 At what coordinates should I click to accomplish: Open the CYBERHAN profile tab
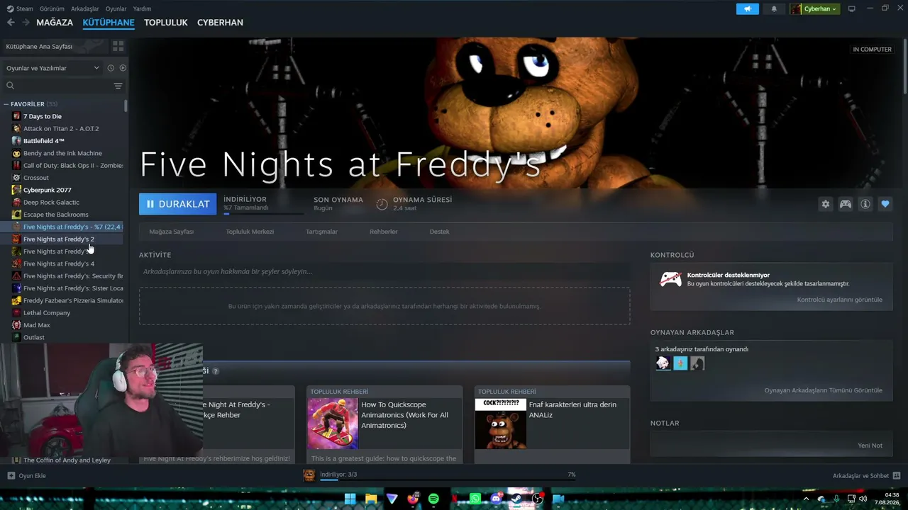[x=220, y=23]
